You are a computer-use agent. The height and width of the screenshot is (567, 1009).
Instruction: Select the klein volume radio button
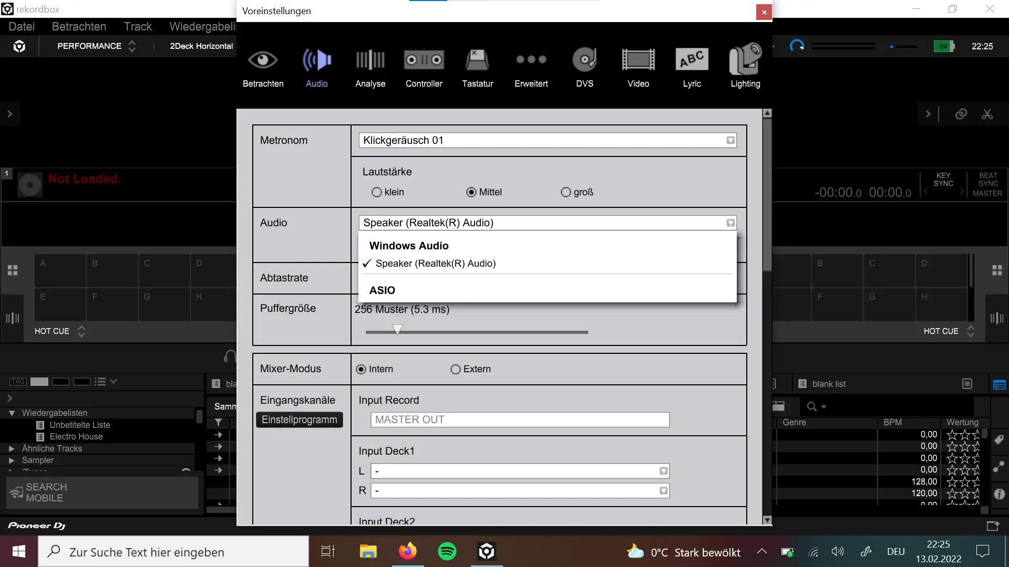pyautogui.click(x=377, y=192)
